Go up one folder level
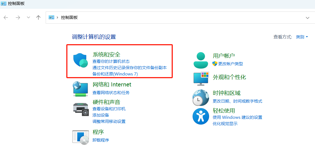The width and height of the screenshot is (315, 152). point(38,18)
